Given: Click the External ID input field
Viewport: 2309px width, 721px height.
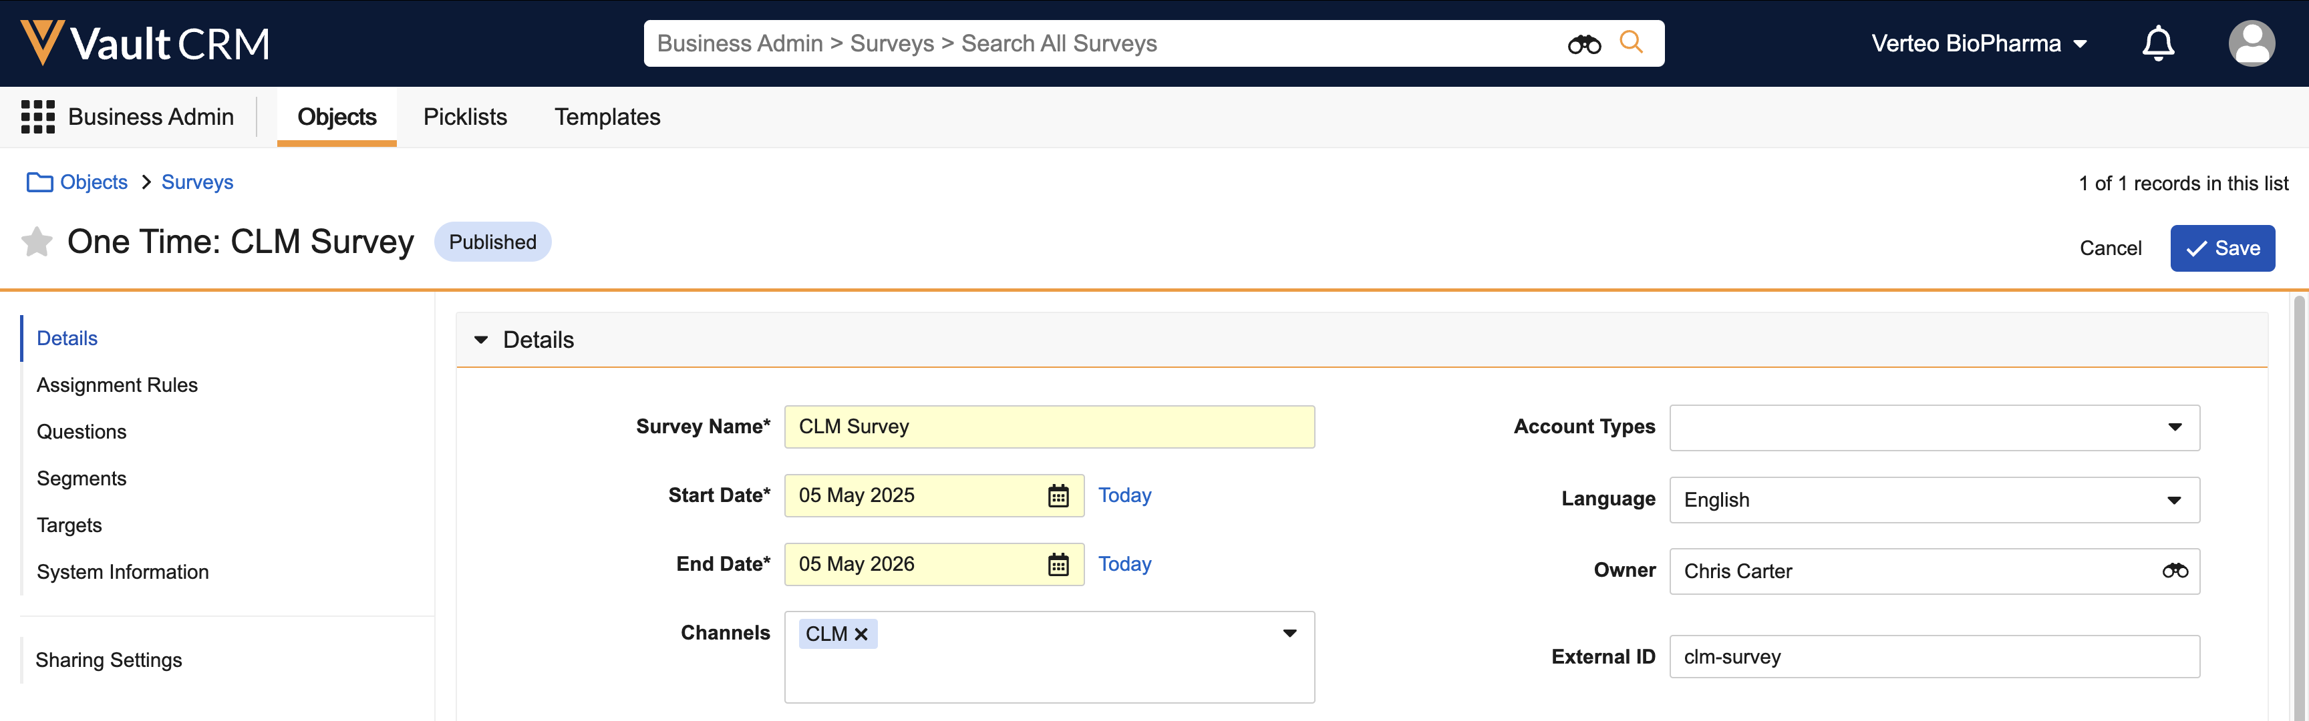Looking at the screenshot, I should tap(1933, 656).
